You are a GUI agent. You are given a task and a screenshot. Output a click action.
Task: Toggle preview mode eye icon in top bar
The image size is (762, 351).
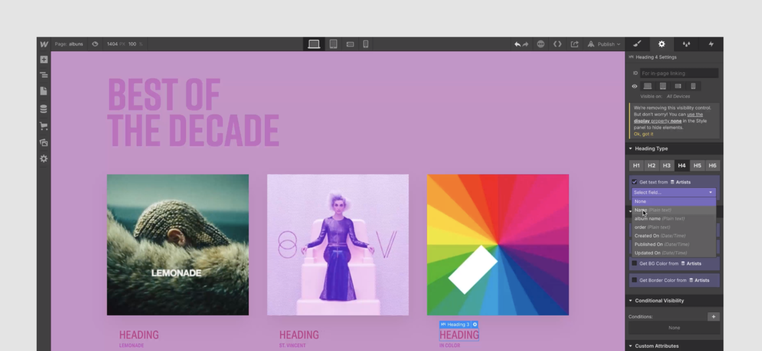[x=95, y=44]
